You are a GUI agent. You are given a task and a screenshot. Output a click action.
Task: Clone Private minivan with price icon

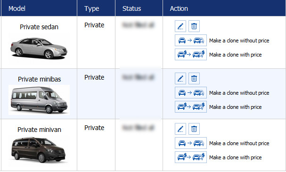click(191, 157)
